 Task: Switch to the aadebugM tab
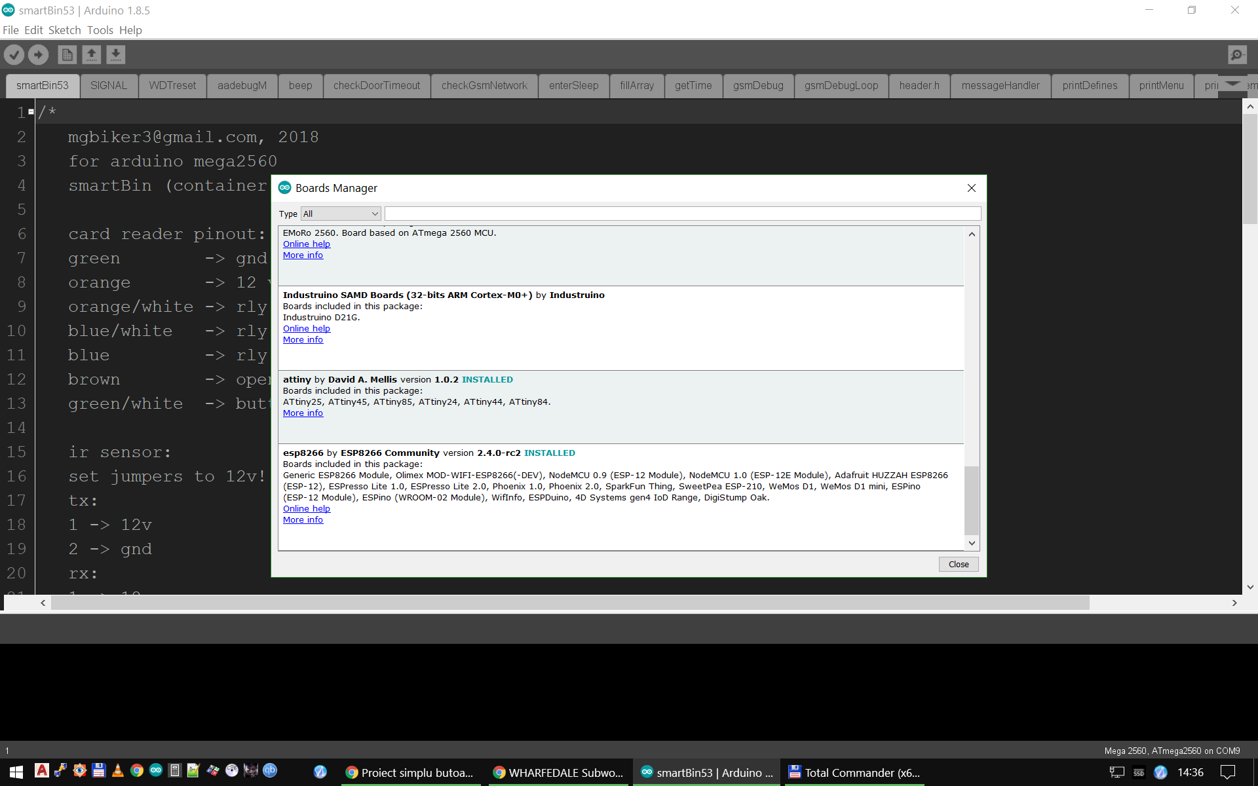(242, 86)
